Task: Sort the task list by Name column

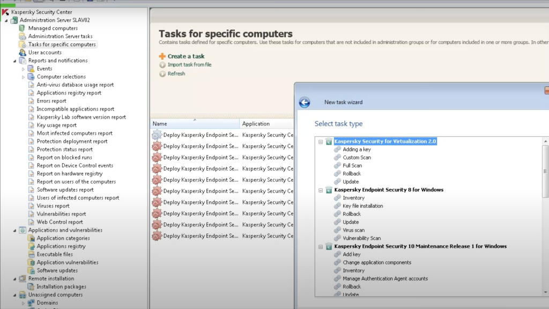Action: 195,124
